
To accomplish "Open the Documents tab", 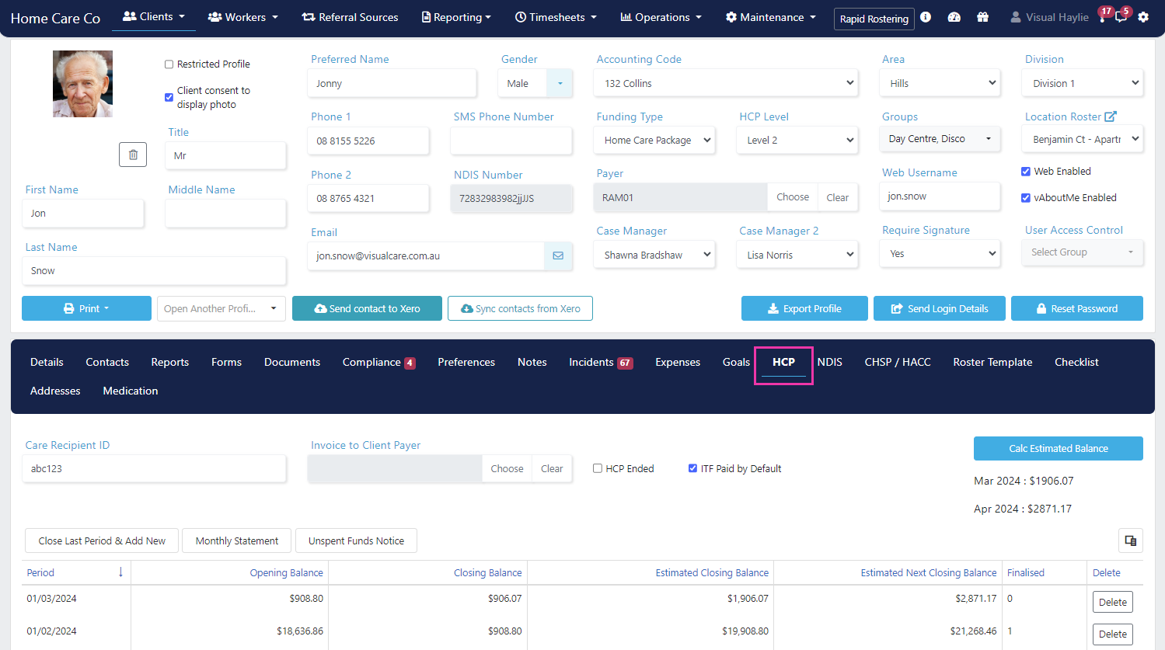I will pyautogui.click(x=292, y=362).
